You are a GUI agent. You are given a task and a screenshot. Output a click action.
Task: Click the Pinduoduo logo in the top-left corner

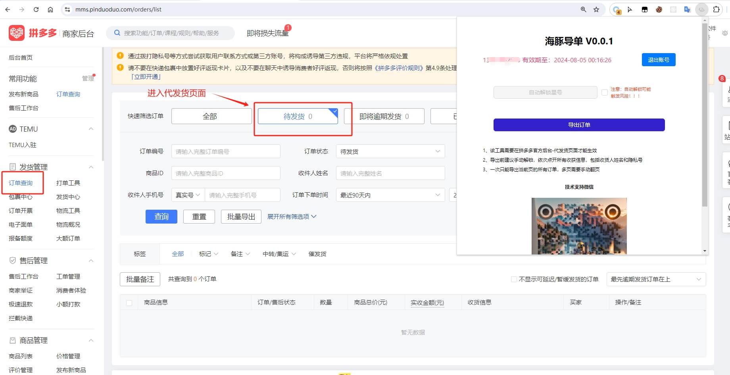(17, 33)
